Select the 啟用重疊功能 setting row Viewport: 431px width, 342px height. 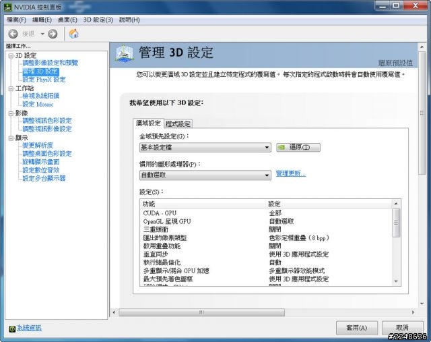266,246
